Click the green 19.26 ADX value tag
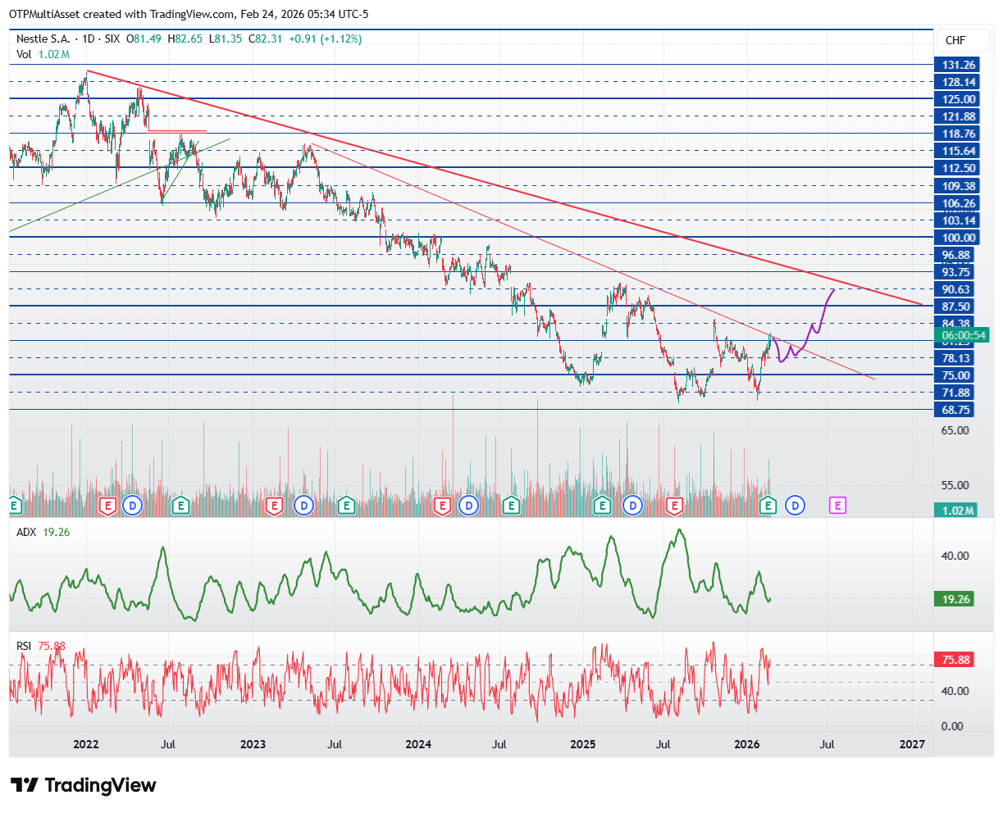Image resolution: width=1003 pixels, height=813 pixels. pos(956,599)
